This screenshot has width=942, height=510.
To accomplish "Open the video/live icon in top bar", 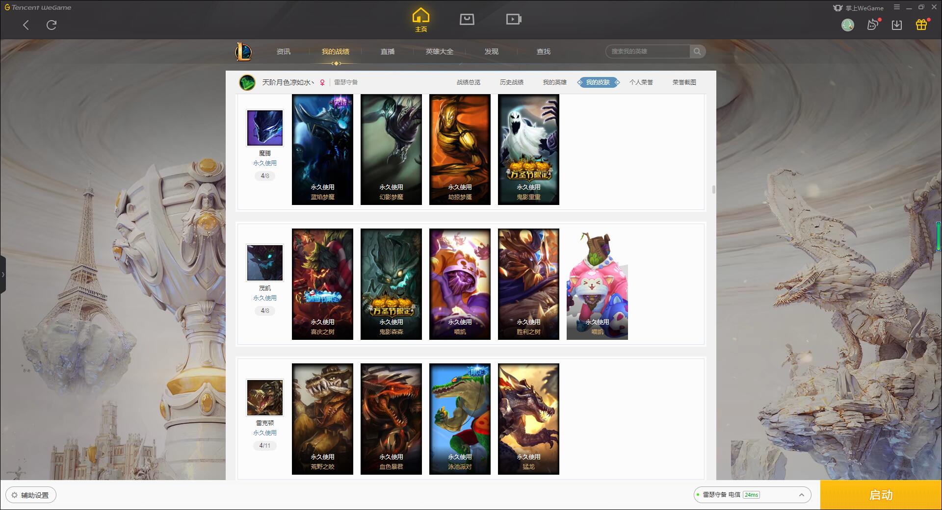I will pos(514,19).
